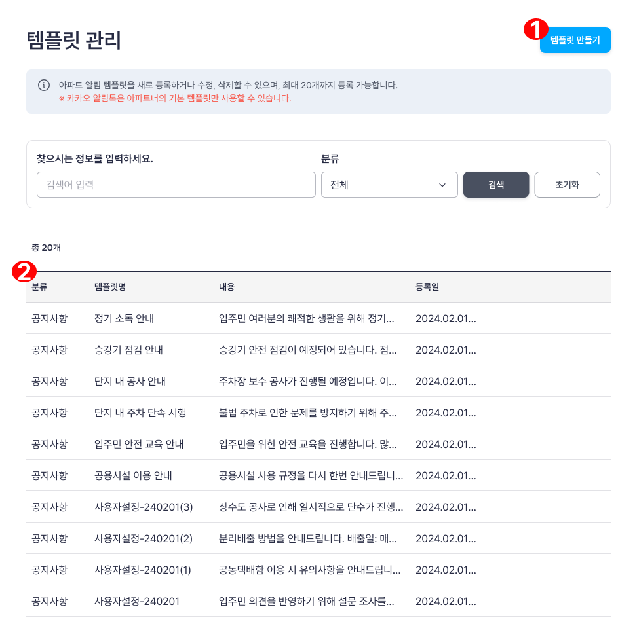Click the red number 1 annotation badge
This screenshot has height=643, width=637.
[535, 29]
